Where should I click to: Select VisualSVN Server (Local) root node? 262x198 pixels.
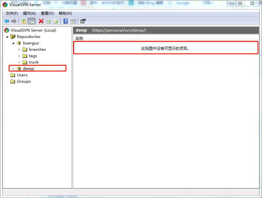pos(34,30)
